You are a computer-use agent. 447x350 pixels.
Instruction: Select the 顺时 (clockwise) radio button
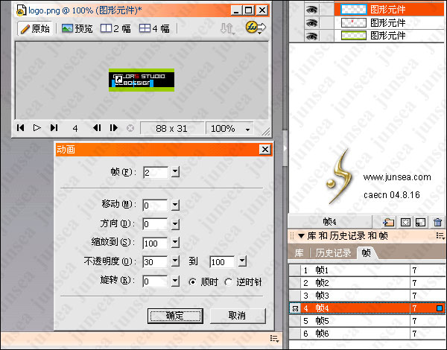coord(192,282)
